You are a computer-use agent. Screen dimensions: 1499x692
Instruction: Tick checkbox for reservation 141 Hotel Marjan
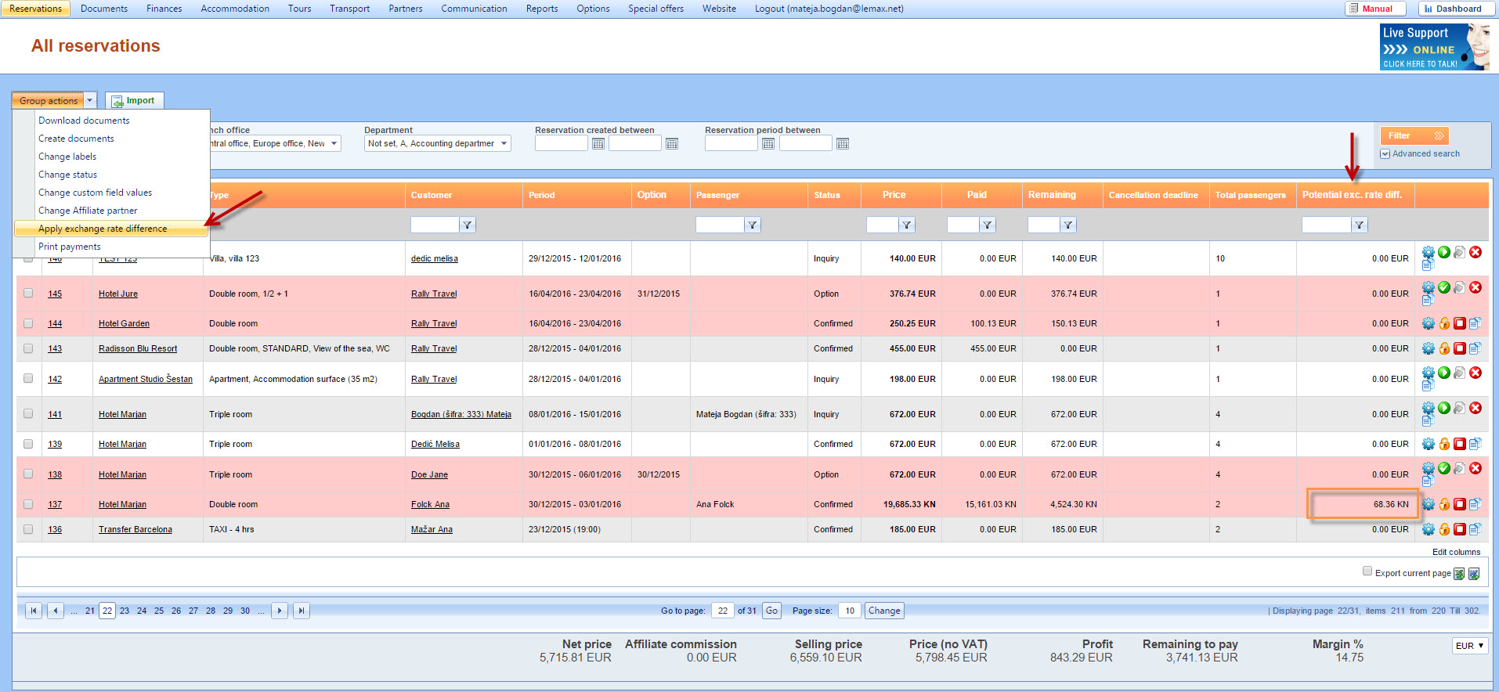point(28,413)
